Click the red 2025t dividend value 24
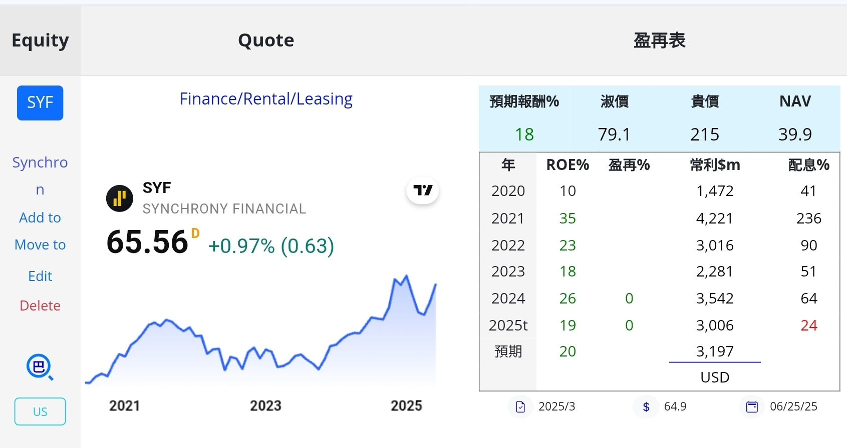This screenshot has width=847, height=448. click(808, 325)
